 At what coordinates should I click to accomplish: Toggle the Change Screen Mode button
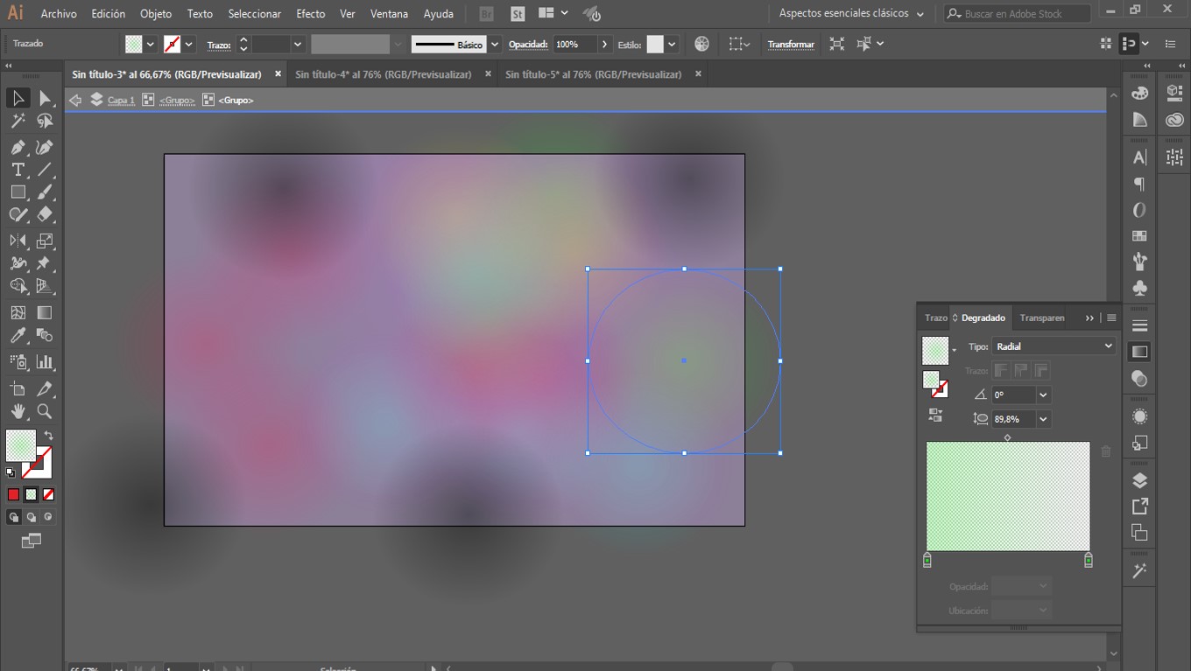31,542
